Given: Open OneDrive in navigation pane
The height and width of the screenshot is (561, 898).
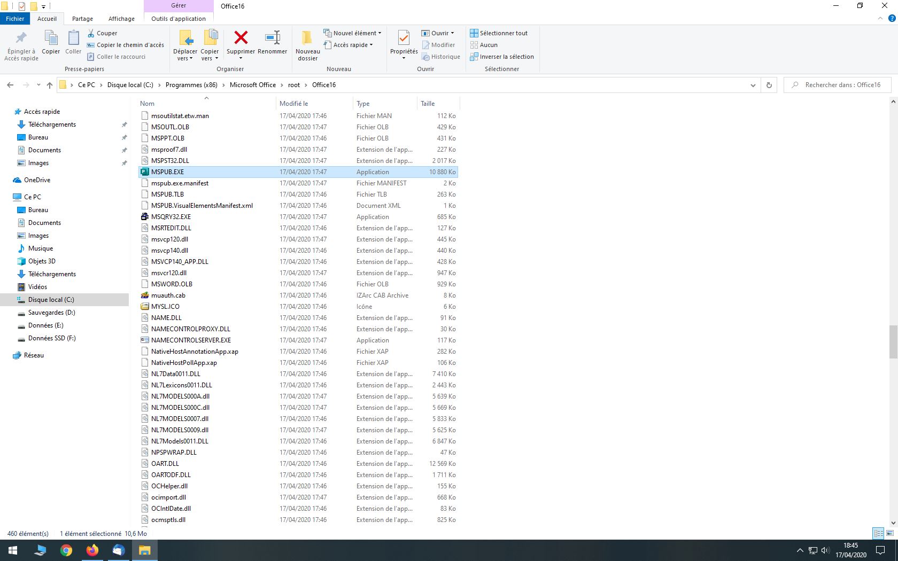Looking at the screenshot, I should coord(37,180).
